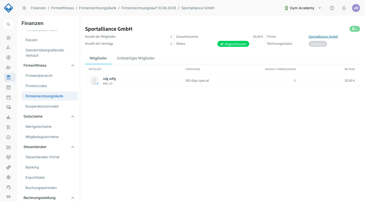Click the 20,00 € amount in the member row
This screenshot has width=365, height=202.
click(x=349, y=80)
